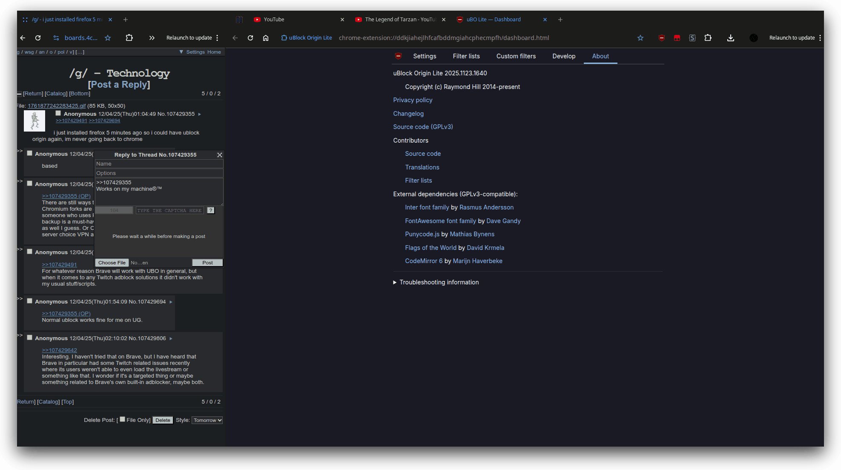
Task: Click the Choose File button
Action: click(112, 263)
